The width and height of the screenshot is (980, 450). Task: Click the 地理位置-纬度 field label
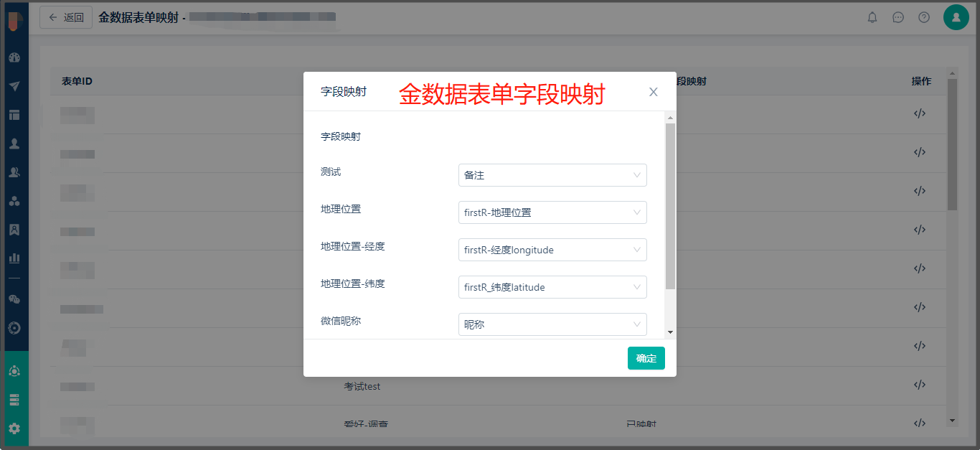(353, 284)
